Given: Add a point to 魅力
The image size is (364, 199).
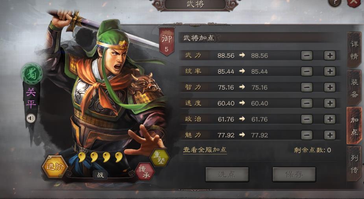Looking at the screenshot, I should tap(330, 135).
